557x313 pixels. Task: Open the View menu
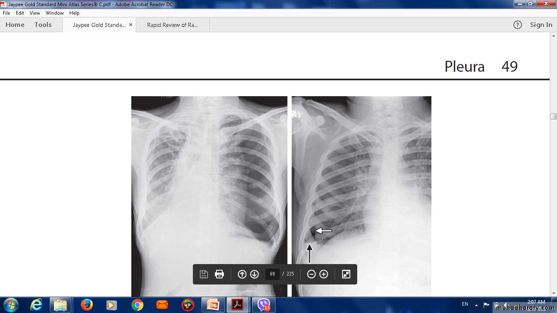point(35,13)
